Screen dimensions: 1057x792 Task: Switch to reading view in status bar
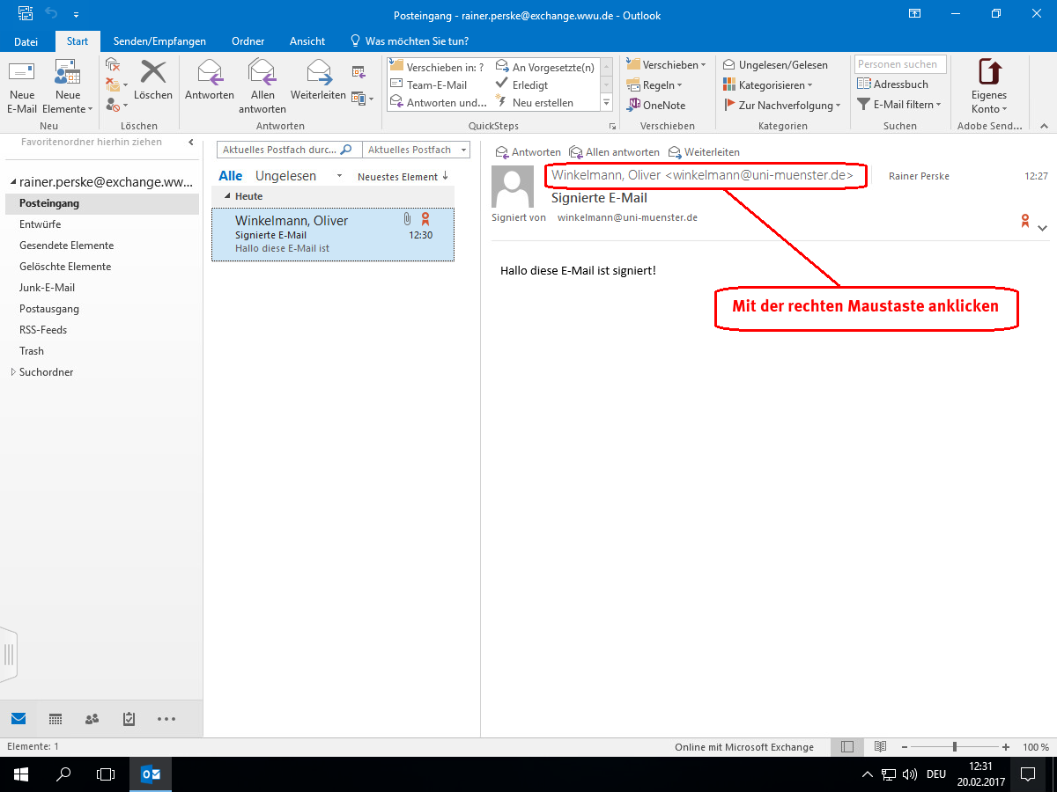tap(879, 747)
